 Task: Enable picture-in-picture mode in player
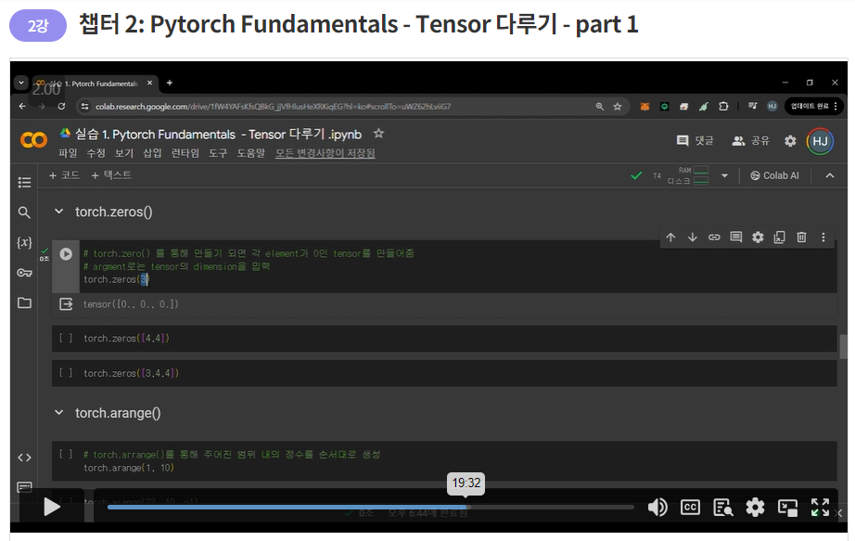point(787,508)
